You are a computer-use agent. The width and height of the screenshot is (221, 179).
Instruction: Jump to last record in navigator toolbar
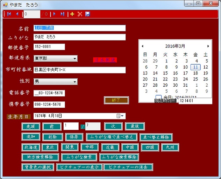(62, 14)
